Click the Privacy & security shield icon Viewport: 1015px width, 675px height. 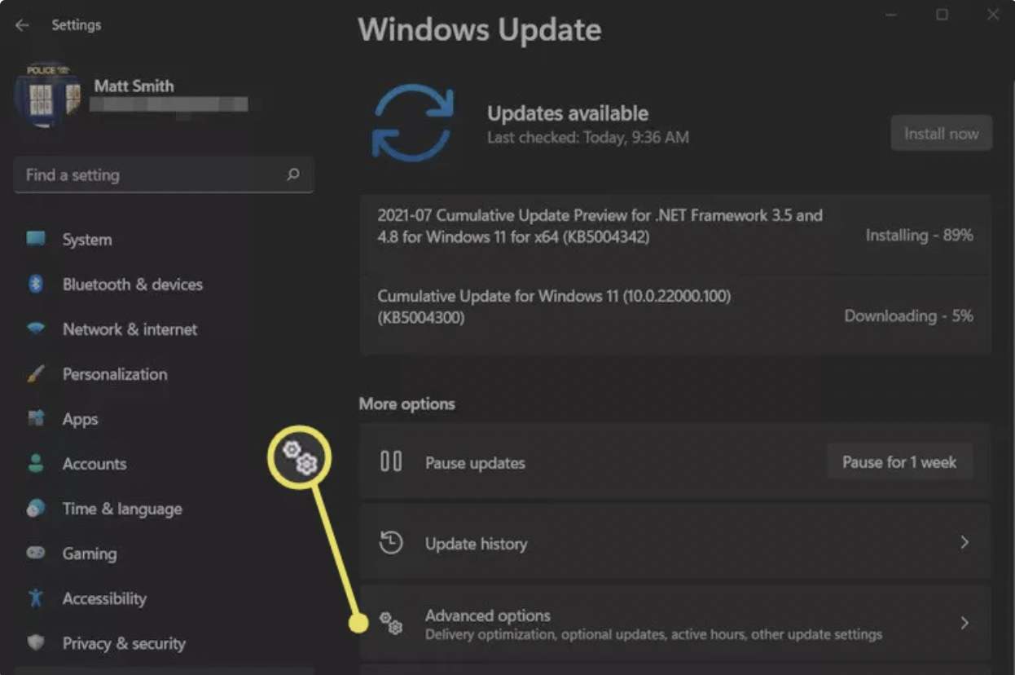click(36, 643)
